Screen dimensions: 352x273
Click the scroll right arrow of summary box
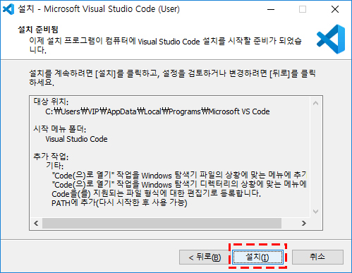point(304,223)
